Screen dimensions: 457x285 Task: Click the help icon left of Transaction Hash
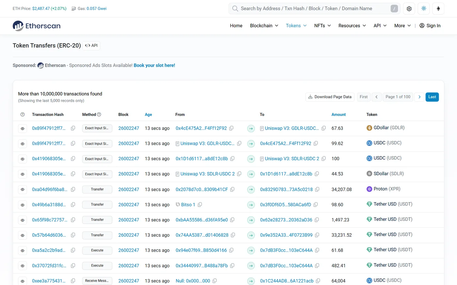point(23,114)
